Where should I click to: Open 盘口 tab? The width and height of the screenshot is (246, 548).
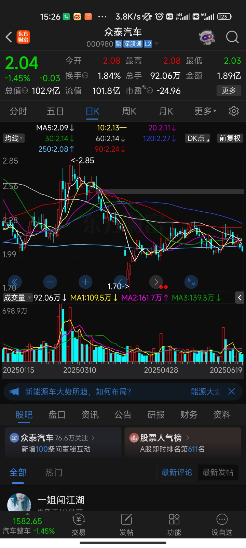pos(57,415)
